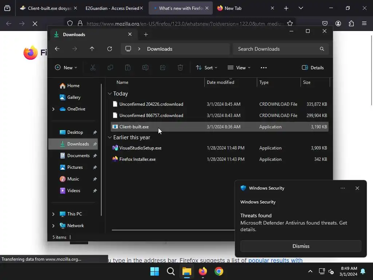373x280 pixels.
Task: Click the horizontal scrollbar in file list
Action: click(x=173, y=230)
